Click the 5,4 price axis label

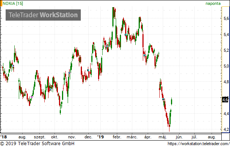[x=226, y=34]
